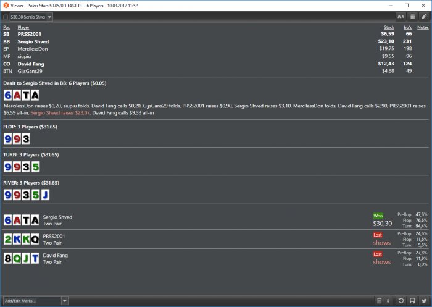Click the PRSS2001 showdown result name
The height and width of the screenshot is (307, 432).
pyautogui.click(x=54, y=237)
